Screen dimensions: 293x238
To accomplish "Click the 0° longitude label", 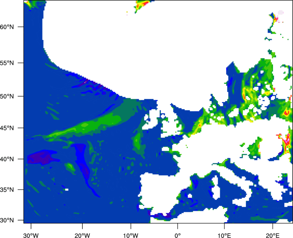I will (178, 235).
